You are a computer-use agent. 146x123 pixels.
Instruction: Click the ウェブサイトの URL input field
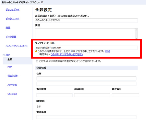pos(86,48)
